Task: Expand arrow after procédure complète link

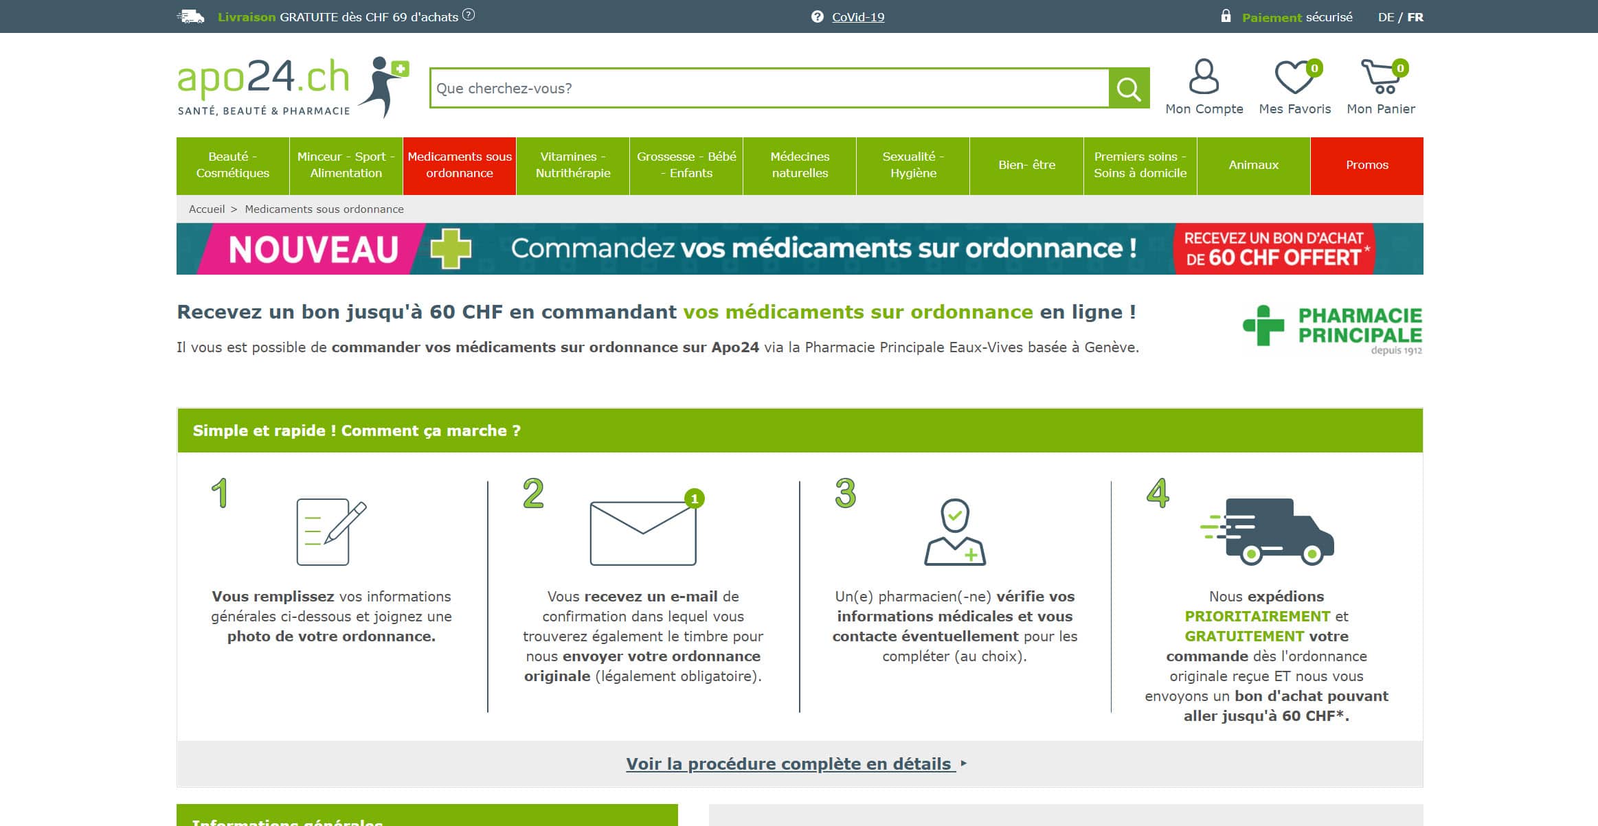Action: 964,763
